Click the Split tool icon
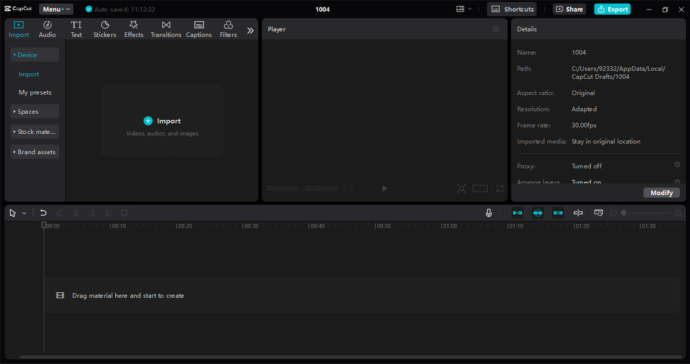 pyautogui.click(x=76, y=213)
